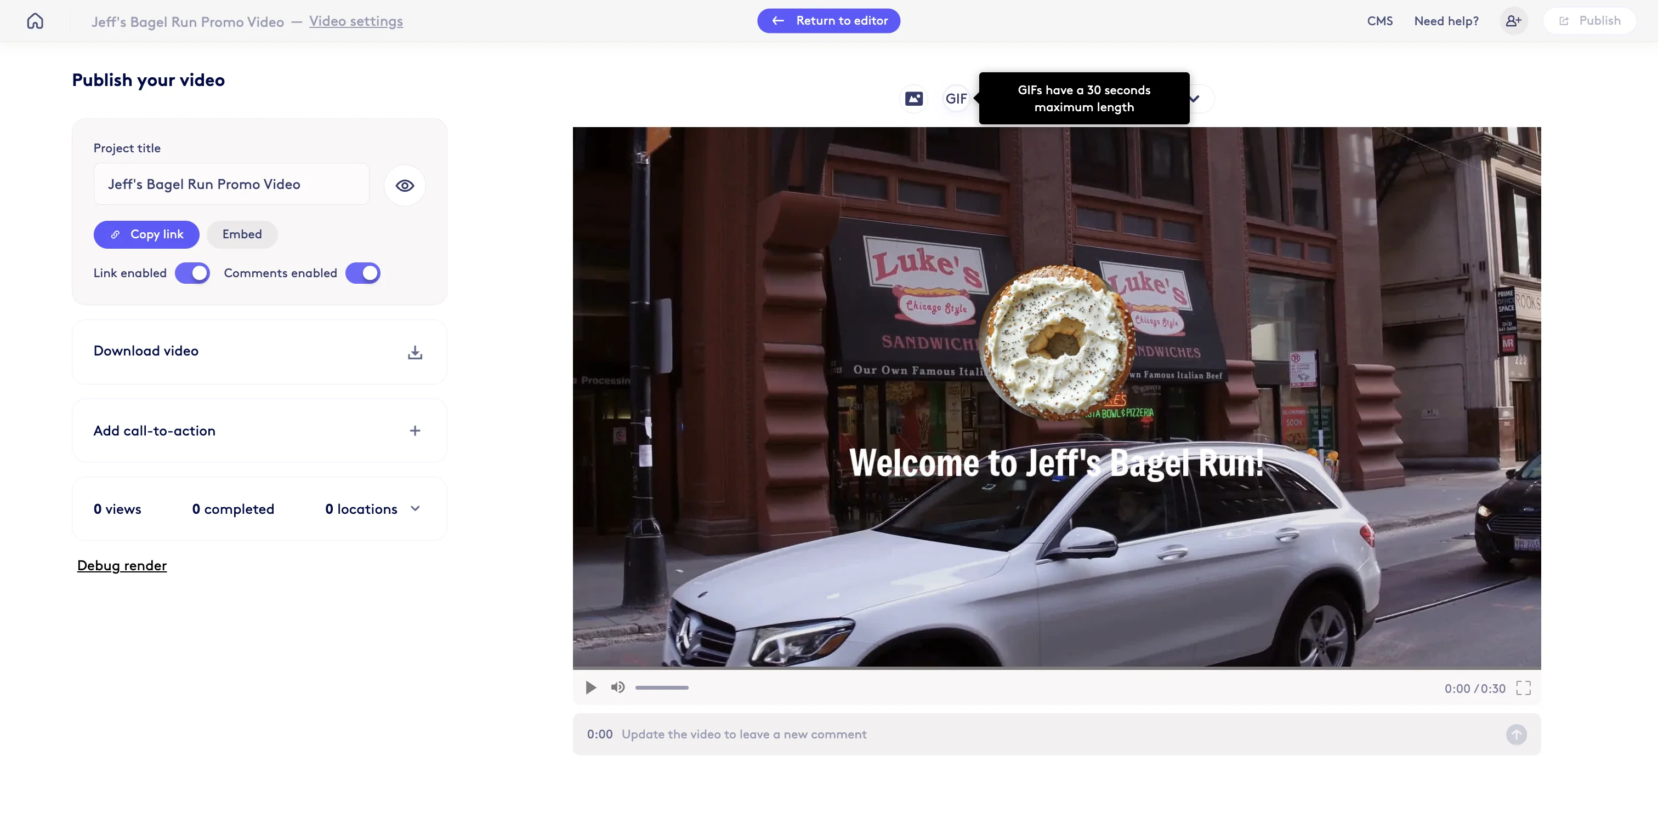Expand the locations statistics chevron
This screenshot has width=1658, height=837.
coord(415,508)
